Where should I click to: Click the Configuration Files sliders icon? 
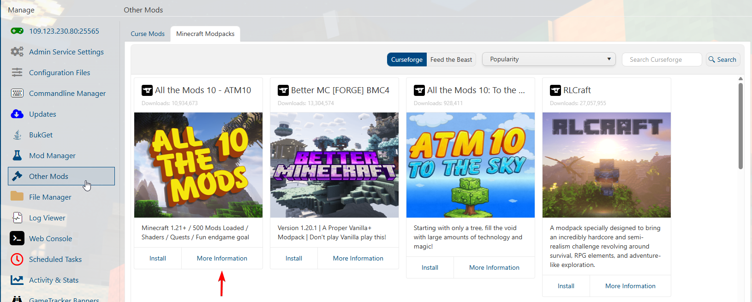tap(17, 72)
